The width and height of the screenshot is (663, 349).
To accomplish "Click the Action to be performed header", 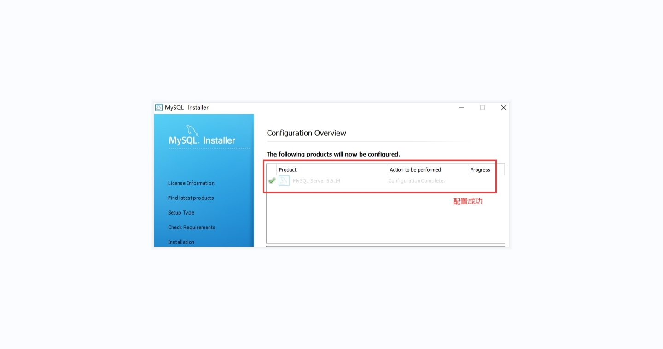I will [415, 170].
